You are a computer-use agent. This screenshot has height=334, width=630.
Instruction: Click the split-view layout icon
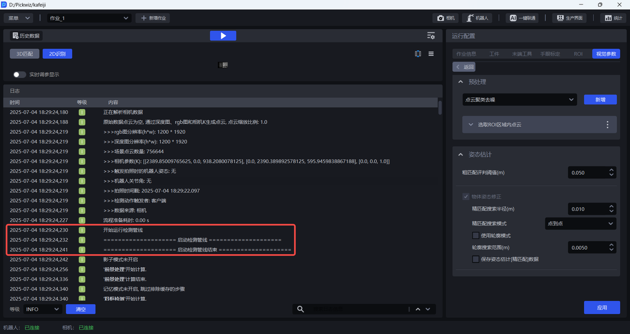tap(418, 54)
